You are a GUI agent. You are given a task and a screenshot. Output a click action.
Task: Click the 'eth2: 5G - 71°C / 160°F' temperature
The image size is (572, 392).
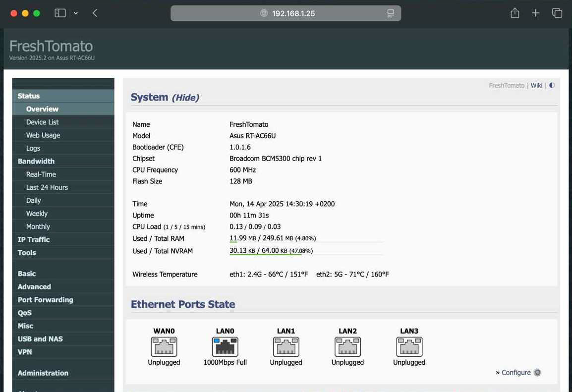pyautogui.click(x=352, y=274)
